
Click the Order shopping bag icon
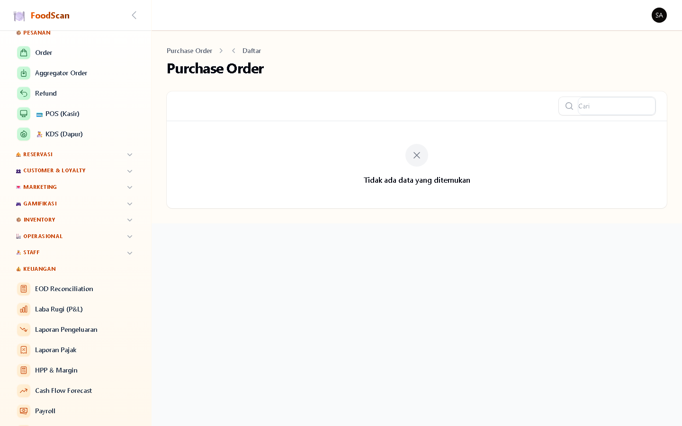[x=24, y=53]
